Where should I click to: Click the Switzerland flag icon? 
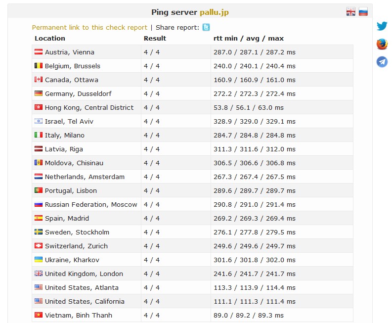pyautogui.click(x=39, y=246)
